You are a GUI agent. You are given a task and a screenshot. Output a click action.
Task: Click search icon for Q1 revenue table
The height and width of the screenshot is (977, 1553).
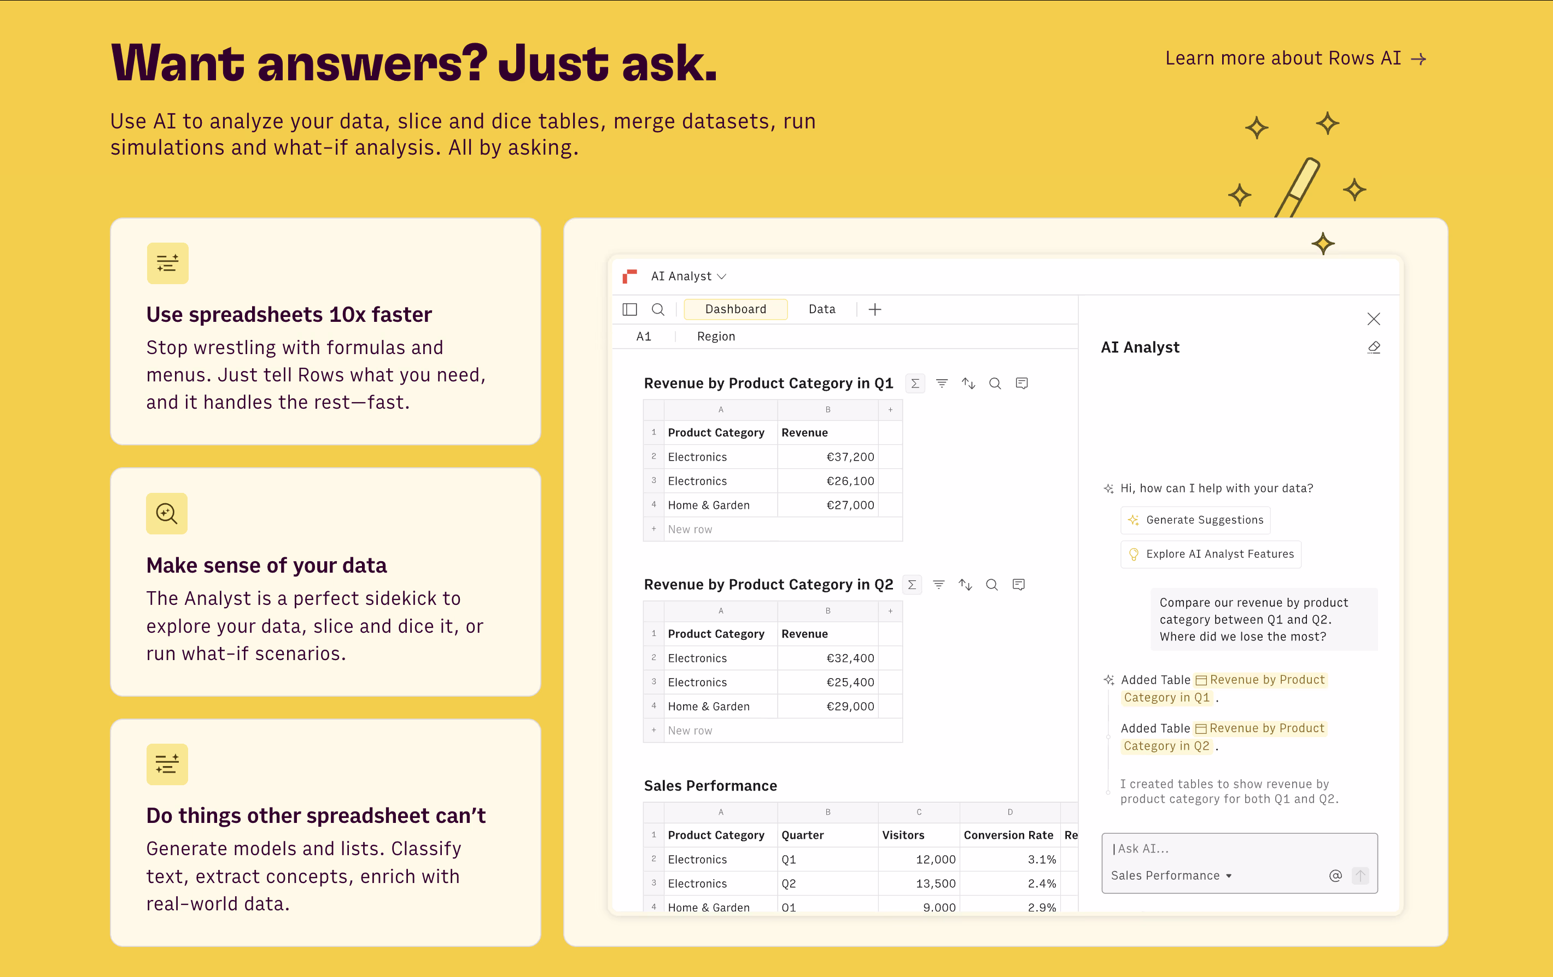coord(995,384)
